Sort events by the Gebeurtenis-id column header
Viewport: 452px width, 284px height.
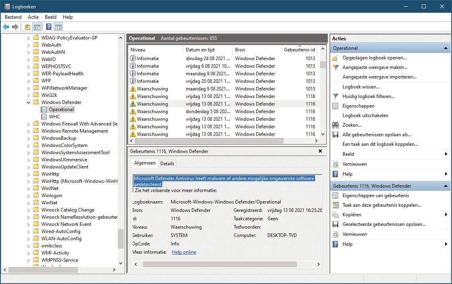[300, 50]
